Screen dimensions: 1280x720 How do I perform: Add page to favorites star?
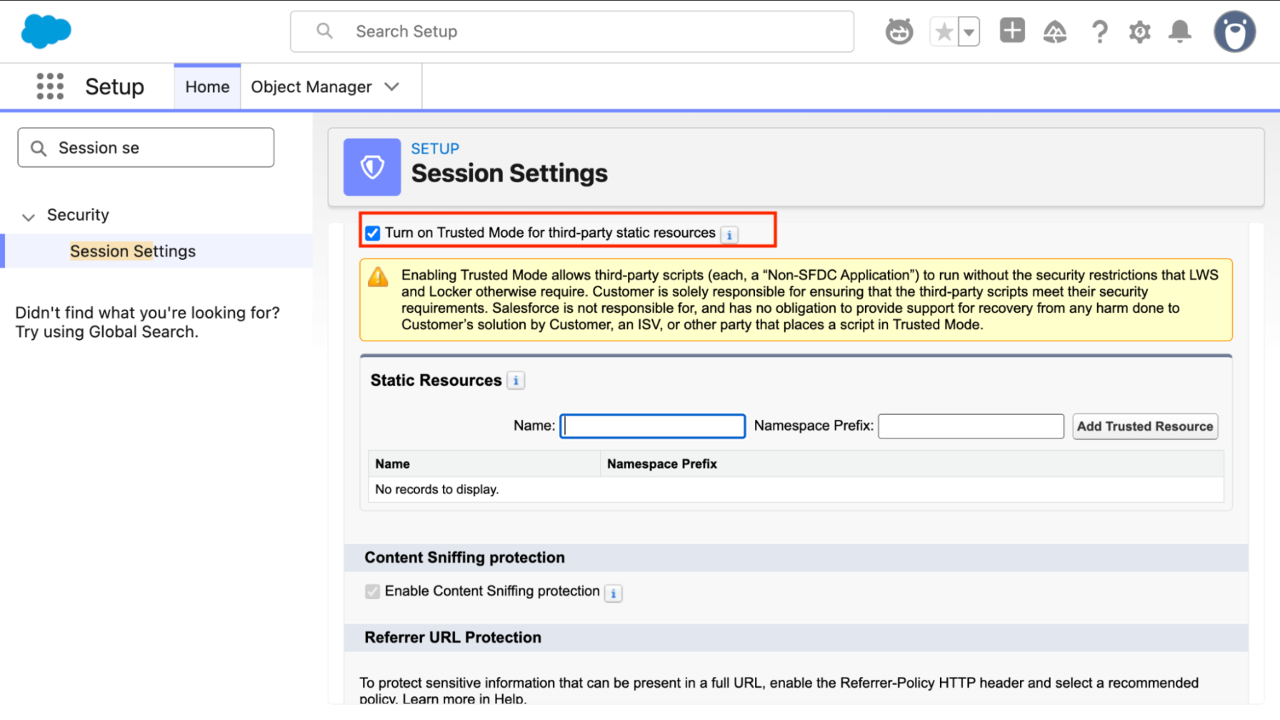[x=944, y=32]
